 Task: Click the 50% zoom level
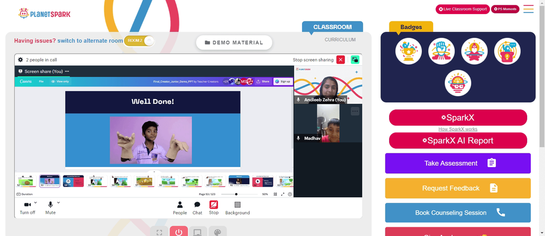tap(265, 194)
